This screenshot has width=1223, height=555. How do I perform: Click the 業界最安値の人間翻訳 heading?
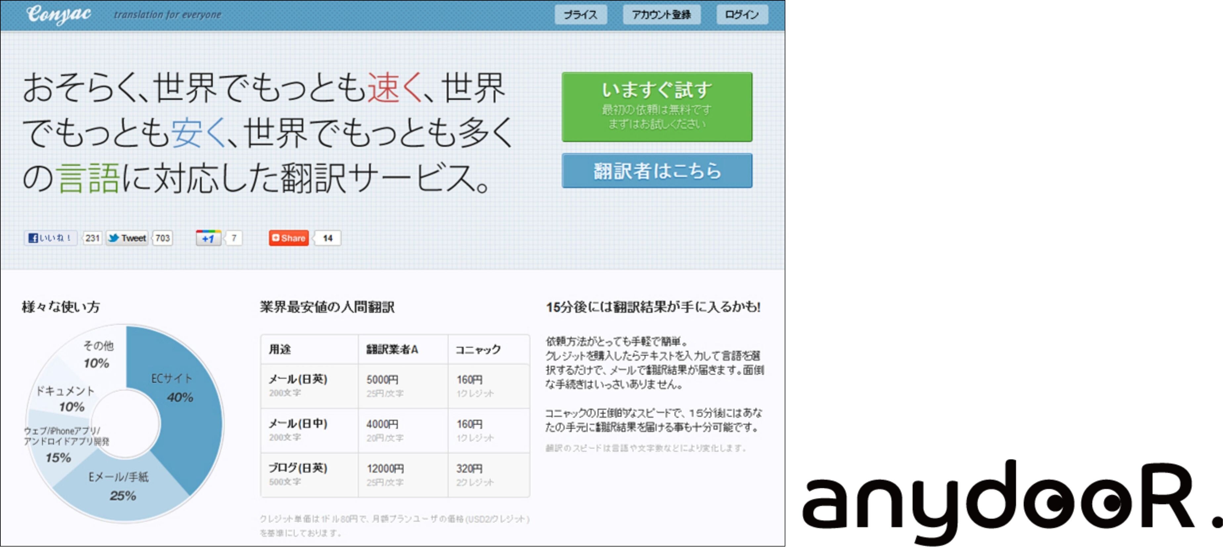(x=327, y=307)
